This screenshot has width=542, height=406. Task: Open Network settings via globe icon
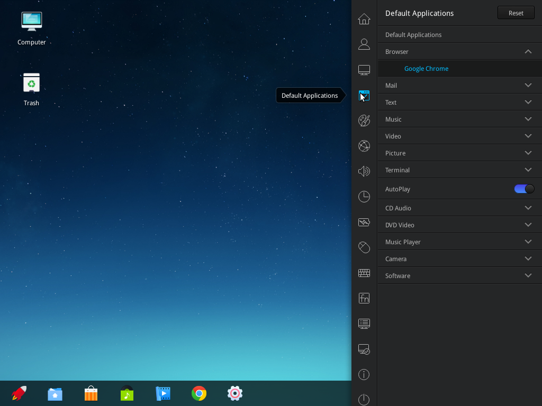coord(364,146)
